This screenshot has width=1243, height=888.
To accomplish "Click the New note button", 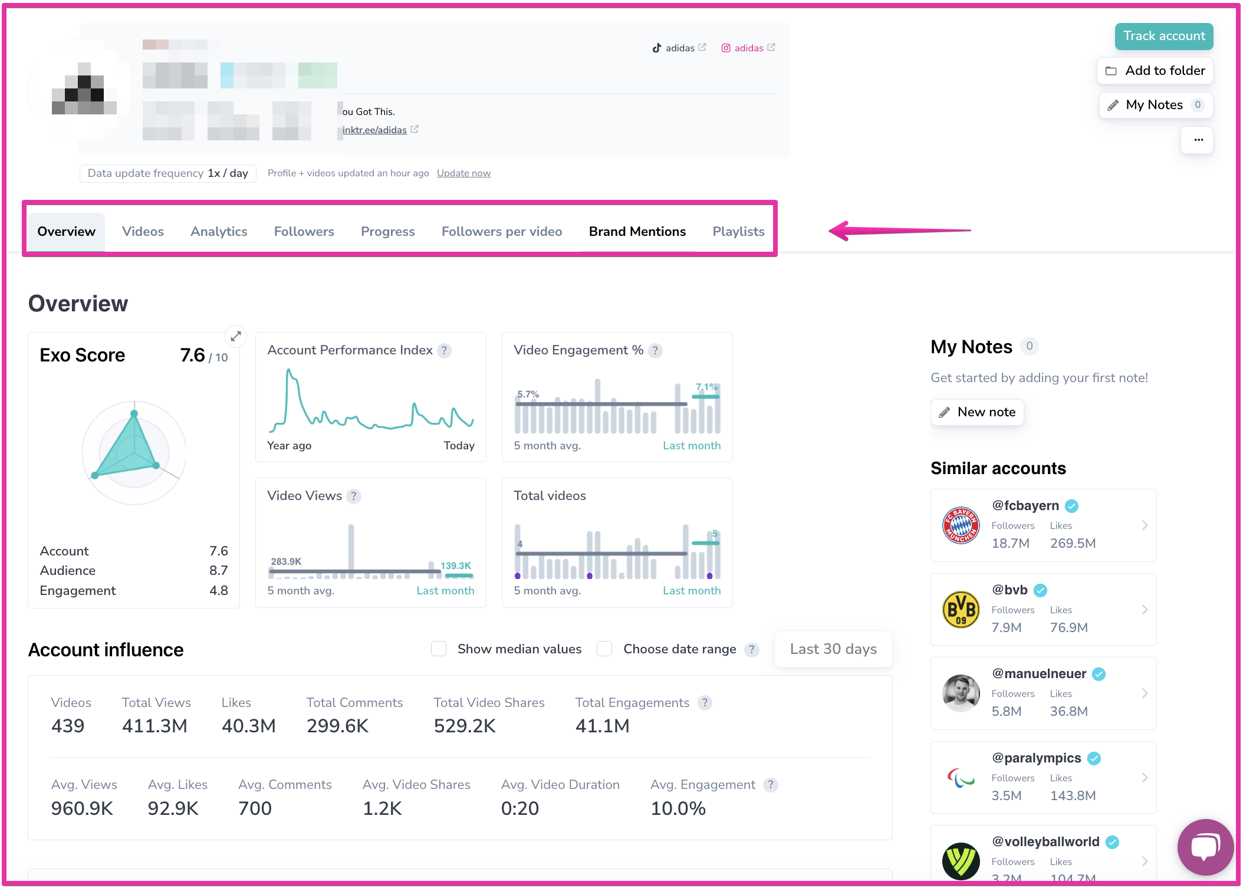I will click(977, 412).
